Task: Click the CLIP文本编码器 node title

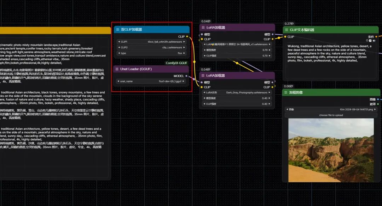Action: click(x=302, y=30)
